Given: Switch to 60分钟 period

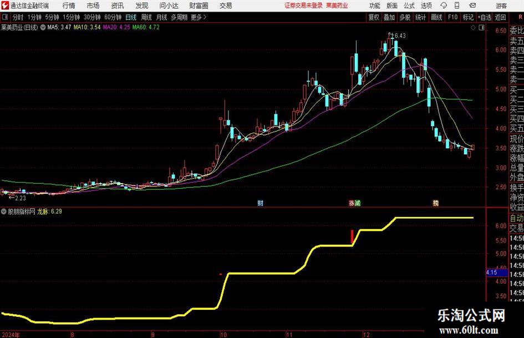Looking at the screenshot, I should [x=113, y=17].
